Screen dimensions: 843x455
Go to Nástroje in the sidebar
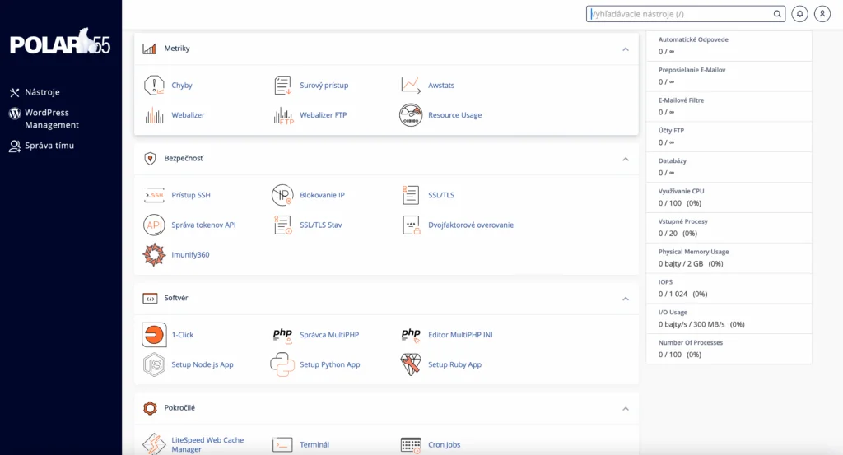tap(35, 92)
